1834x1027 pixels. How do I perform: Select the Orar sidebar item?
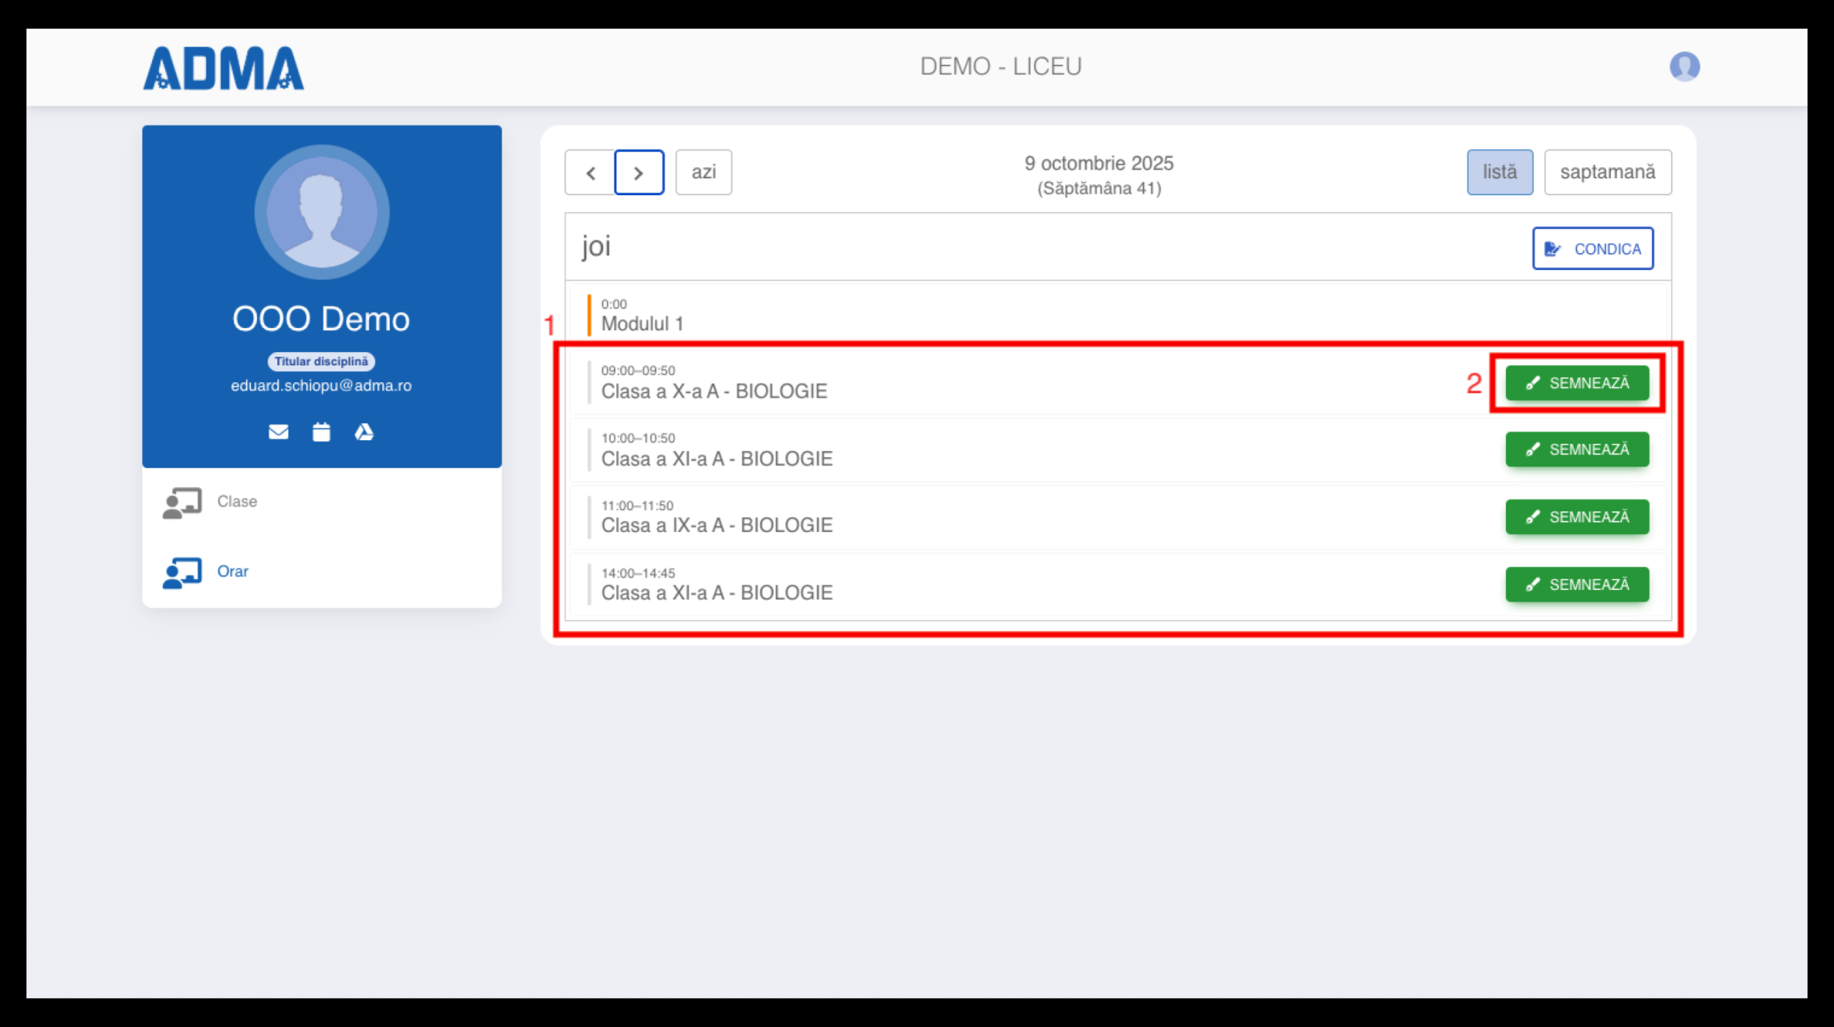[233, 571]
